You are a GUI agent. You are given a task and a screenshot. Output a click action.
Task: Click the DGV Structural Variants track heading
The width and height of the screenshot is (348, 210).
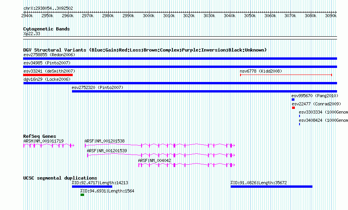pyautogui.click(x=145, y=50)
